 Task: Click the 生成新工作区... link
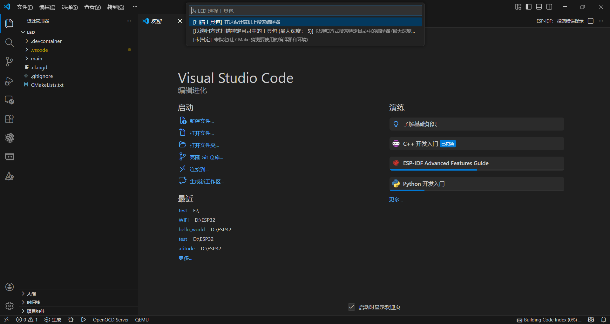tap(207, 181)
